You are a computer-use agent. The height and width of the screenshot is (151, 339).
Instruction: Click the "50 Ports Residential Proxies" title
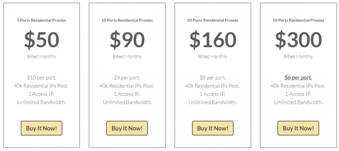pos(298,20)
